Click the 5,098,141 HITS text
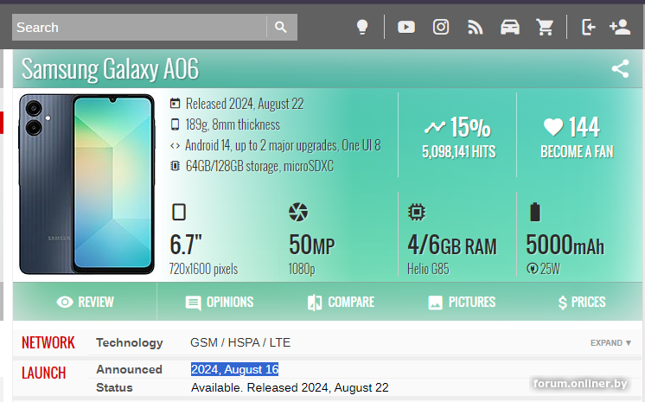Image resolution: width=645 pixels, height=402 pixels. pyautogui.click(x=459, y=152)
